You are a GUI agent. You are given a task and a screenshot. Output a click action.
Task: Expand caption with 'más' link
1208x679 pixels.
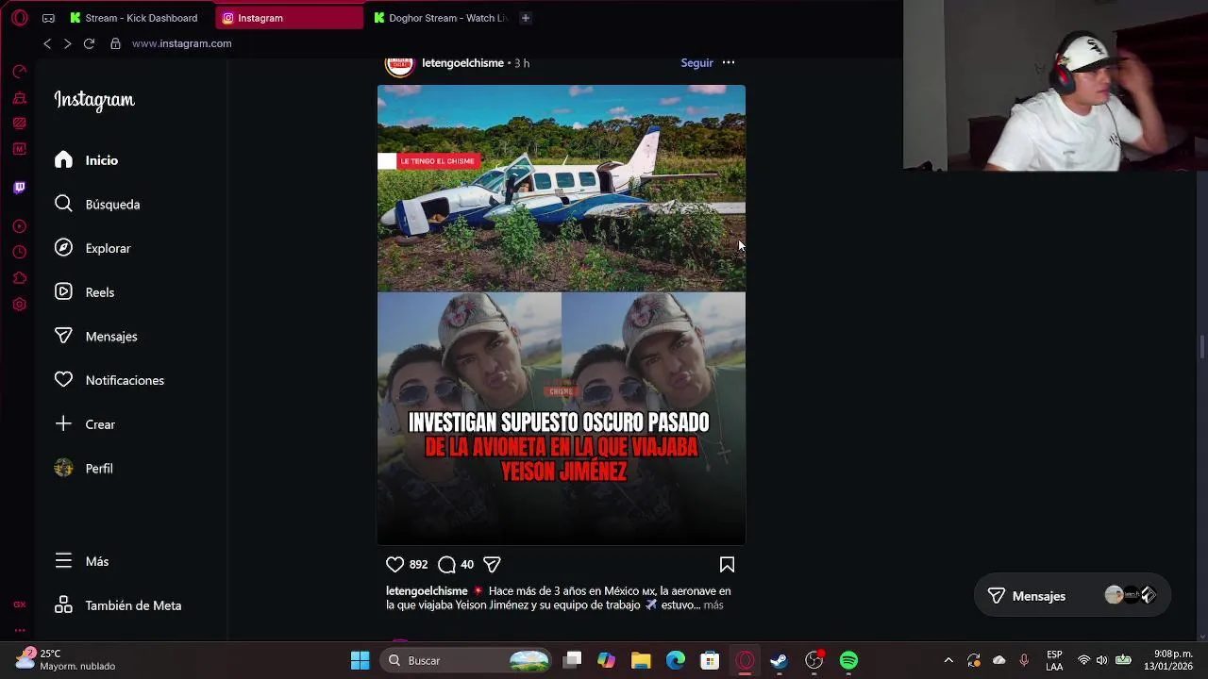point(713,605)
